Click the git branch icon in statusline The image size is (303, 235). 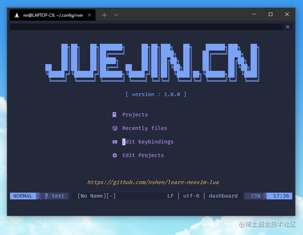pyautogui.click(x=47, y=196)
